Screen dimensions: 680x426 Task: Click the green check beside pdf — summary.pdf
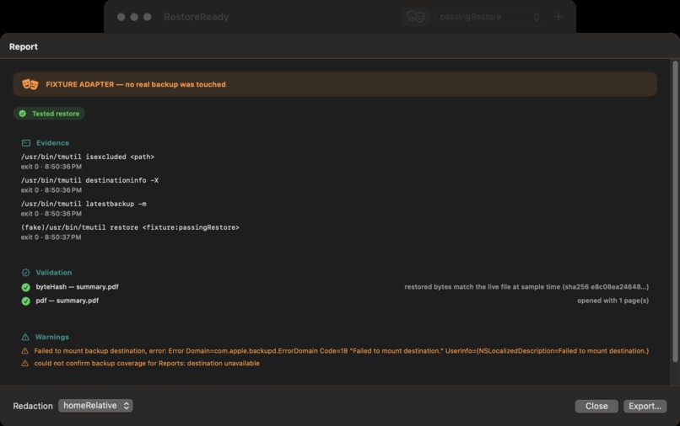(25, 301)
